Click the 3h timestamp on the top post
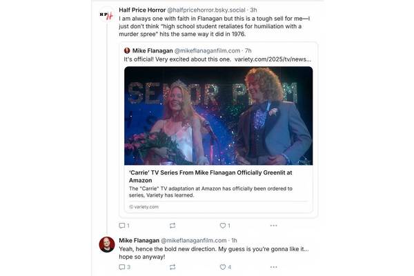The height and width of the screenshot is (276, 414). point(254,10)
